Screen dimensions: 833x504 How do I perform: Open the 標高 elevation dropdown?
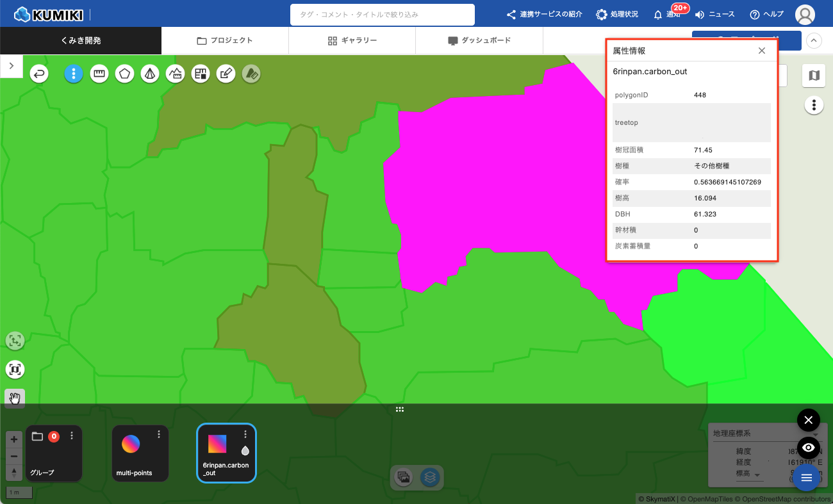750,475
